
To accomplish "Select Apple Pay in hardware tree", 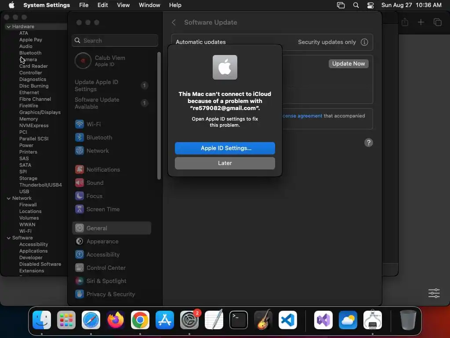I will coord(31,40).
